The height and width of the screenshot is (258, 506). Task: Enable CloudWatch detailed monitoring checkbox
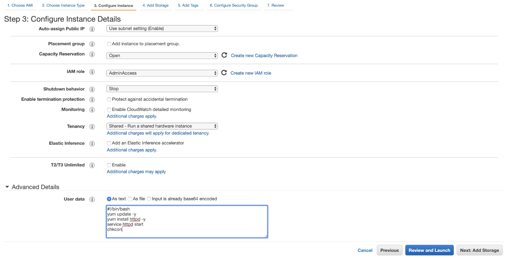coord(109,110)
